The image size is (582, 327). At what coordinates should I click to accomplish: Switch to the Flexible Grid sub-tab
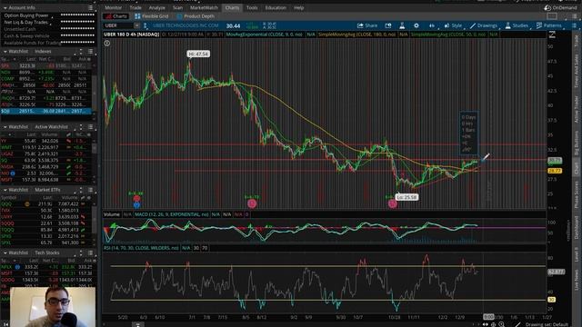click(152, 16)
